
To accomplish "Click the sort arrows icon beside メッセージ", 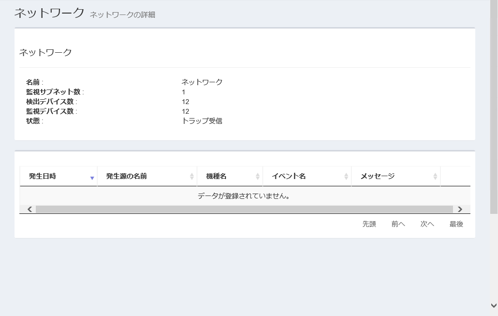I will coord(435,177).
